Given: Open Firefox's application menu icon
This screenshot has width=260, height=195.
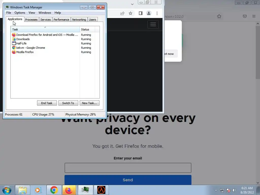Looking at the screenshot, I should coord(254,16).
